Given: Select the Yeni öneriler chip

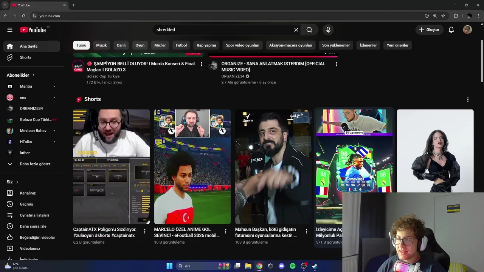Looking at the screenshot, I should click(397, 45).
